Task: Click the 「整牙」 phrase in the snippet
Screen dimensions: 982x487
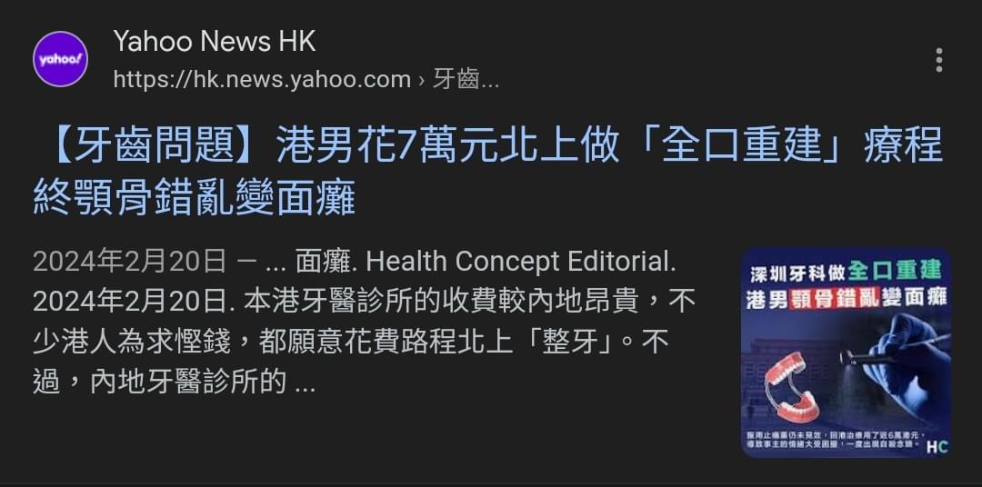Action: point(571,342)
